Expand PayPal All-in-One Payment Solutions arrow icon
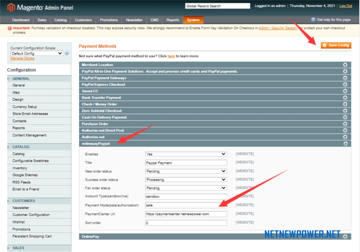Screen dimensions: 360x252 point(345,71)
